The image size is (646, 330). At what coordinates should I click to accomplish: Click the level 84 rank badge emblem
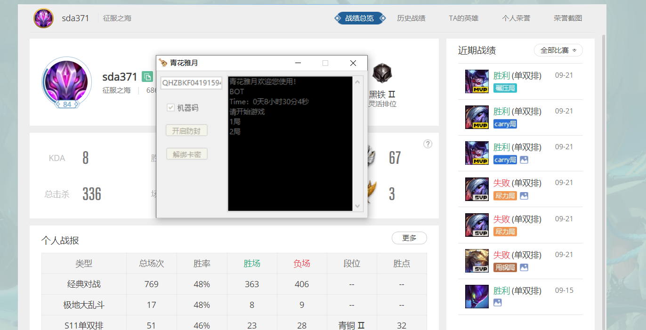coord(66,104)
